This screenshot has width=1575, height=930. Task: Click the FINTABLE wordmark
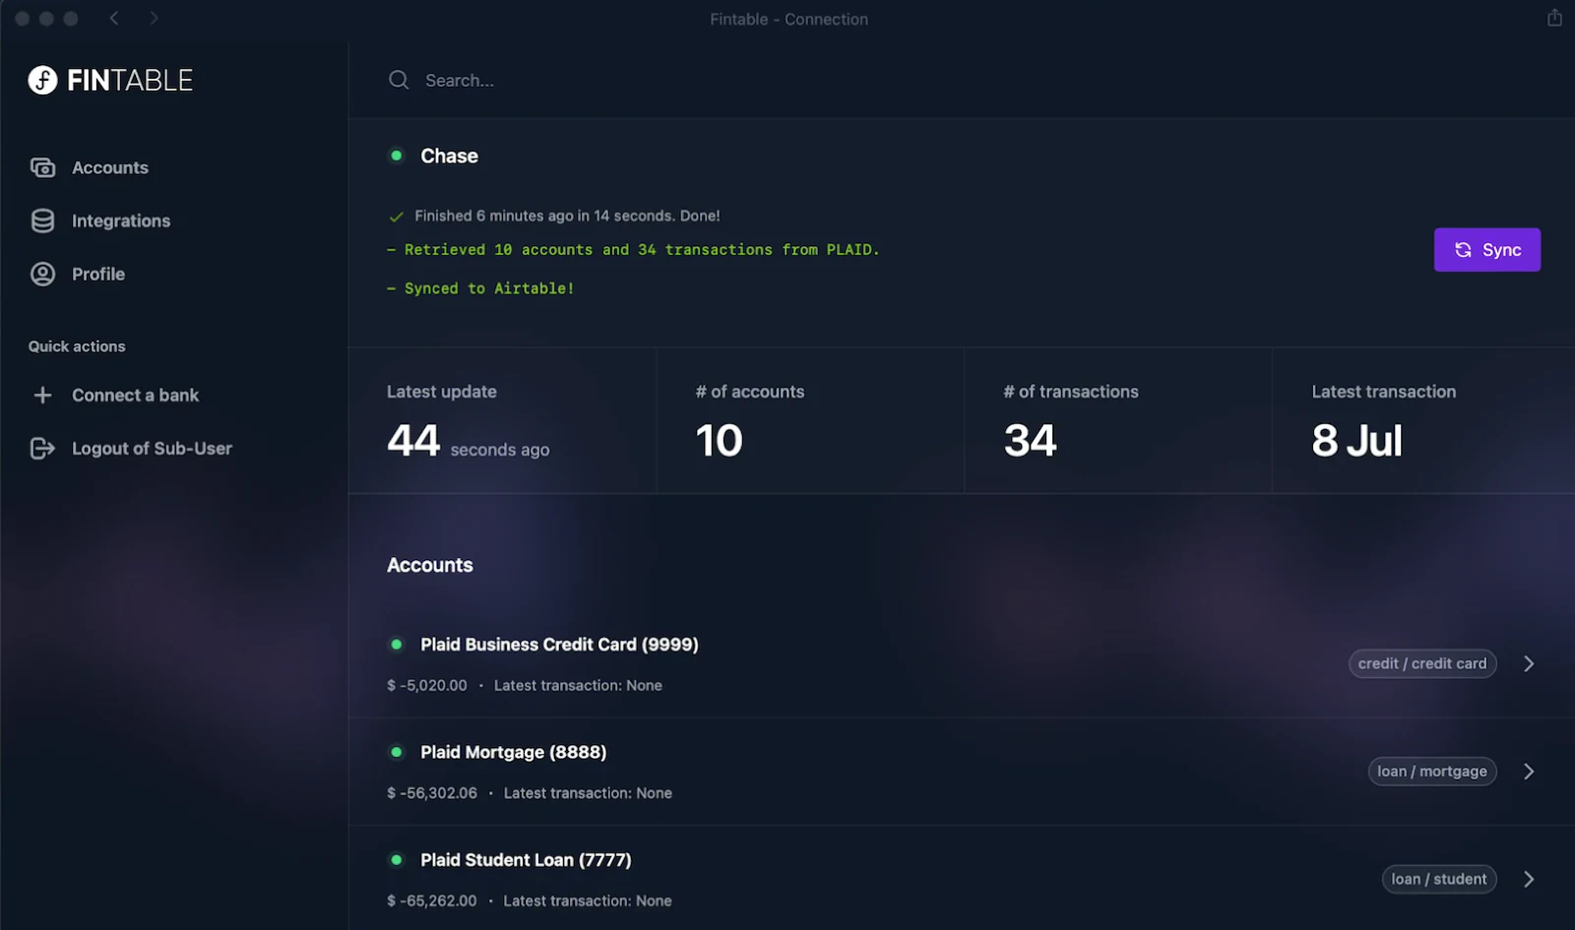coord(130,80)
